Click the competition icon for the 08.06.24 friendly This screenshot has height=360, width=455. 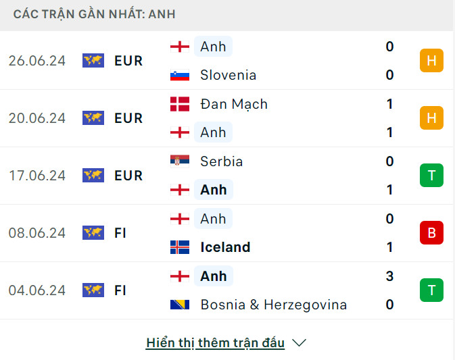[93, 233]
